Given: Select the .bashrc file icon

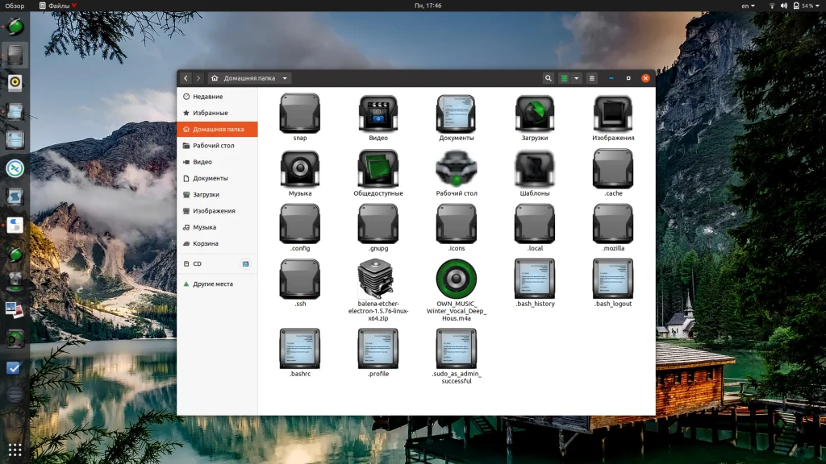Looking at the screenshot, I should 300,349.
